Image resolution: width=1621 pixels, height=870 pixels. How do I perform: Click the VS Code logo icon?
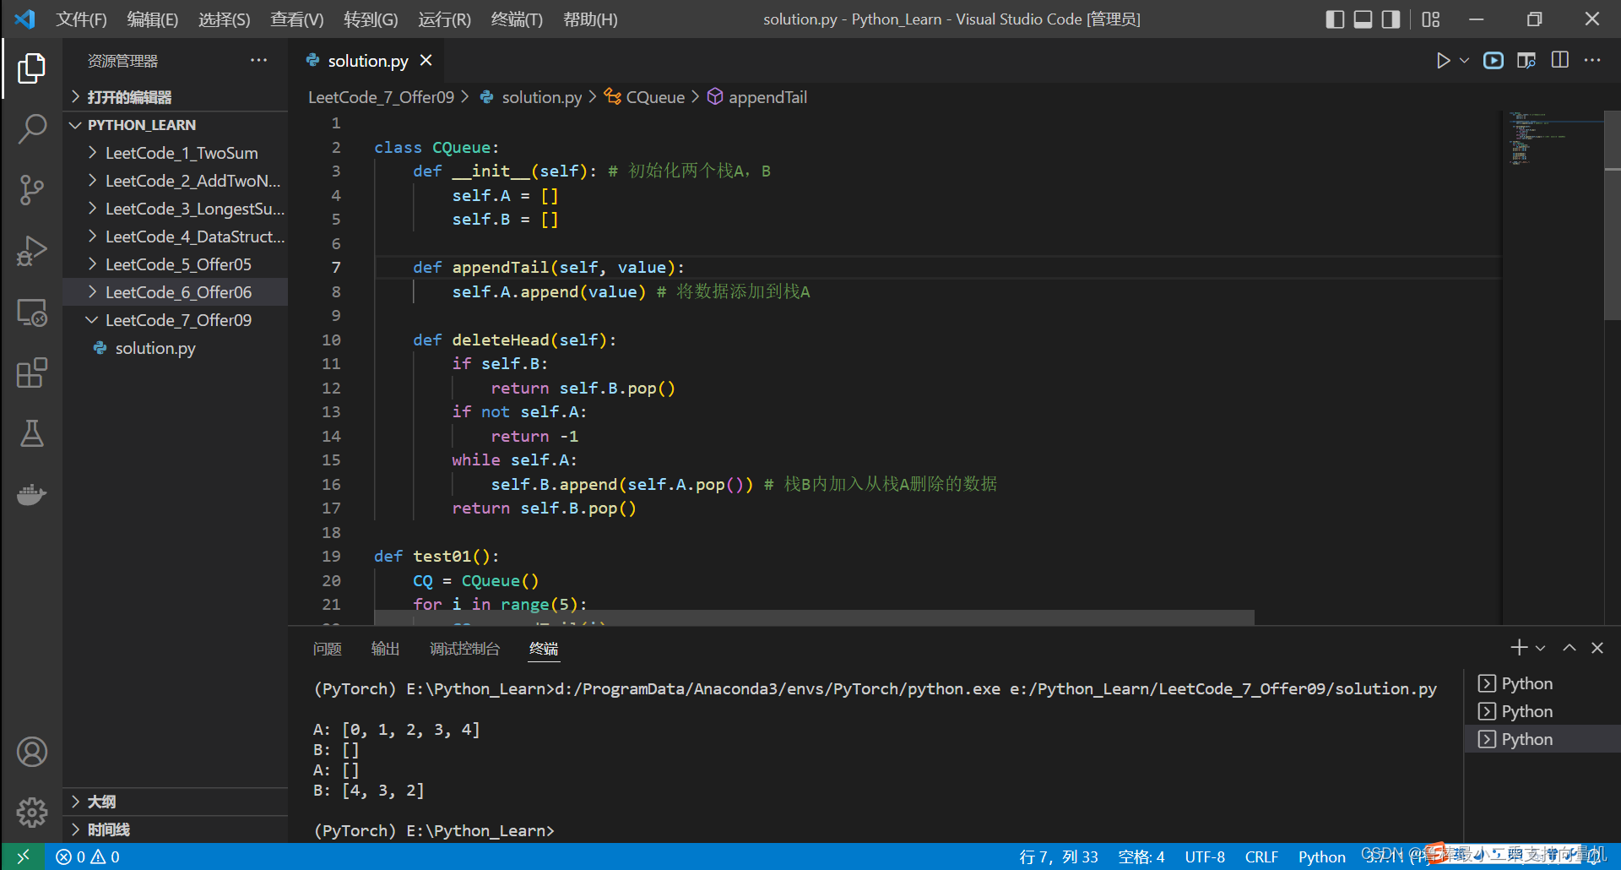click(24, 19)
